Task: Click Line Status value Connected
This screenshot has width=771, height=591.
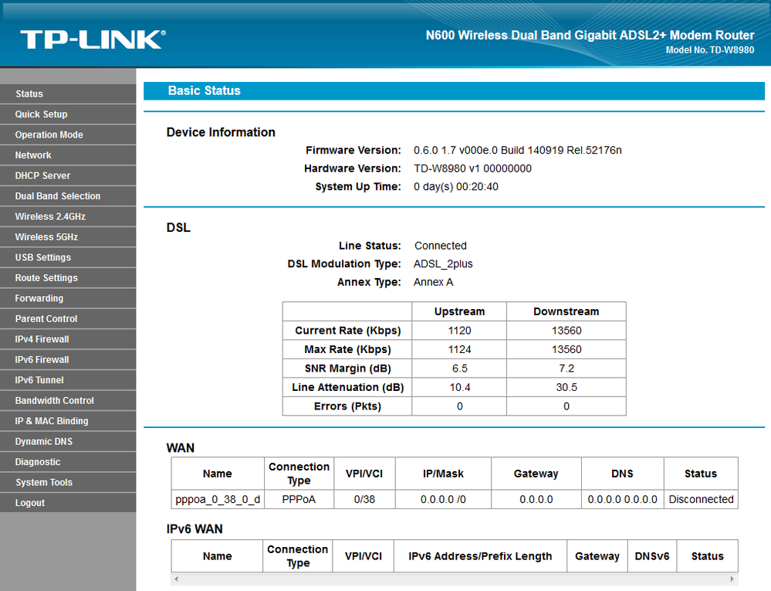Action: point(441,246)
